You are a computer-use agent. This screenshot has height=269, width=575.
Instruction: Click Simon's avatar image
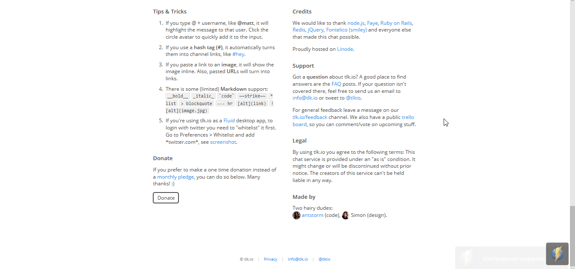pos(346,215)
